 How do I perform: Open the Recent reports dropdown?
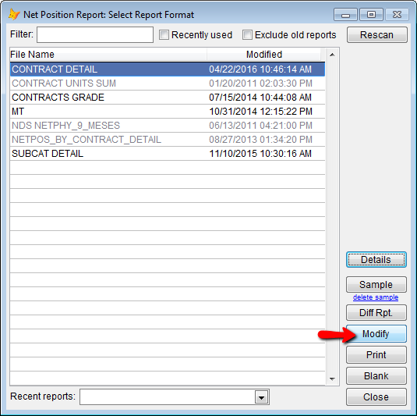[261, 397]
